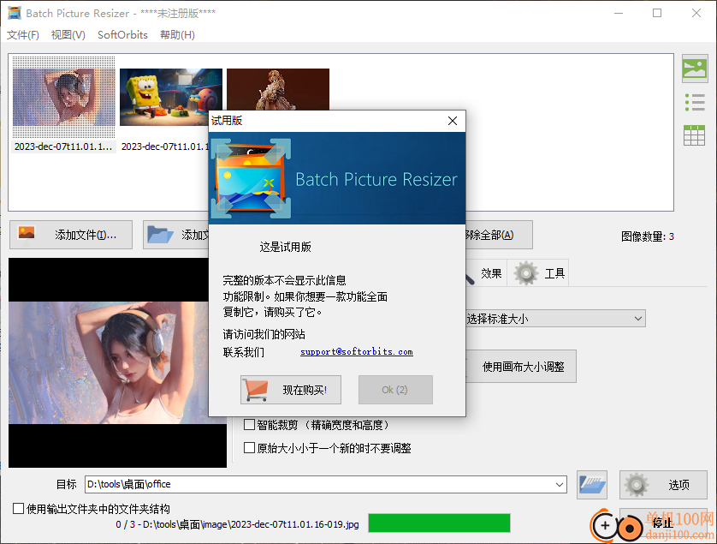The image size is (717, 544).
Task: Click the add files picture icon
Action: pos(27,234)
